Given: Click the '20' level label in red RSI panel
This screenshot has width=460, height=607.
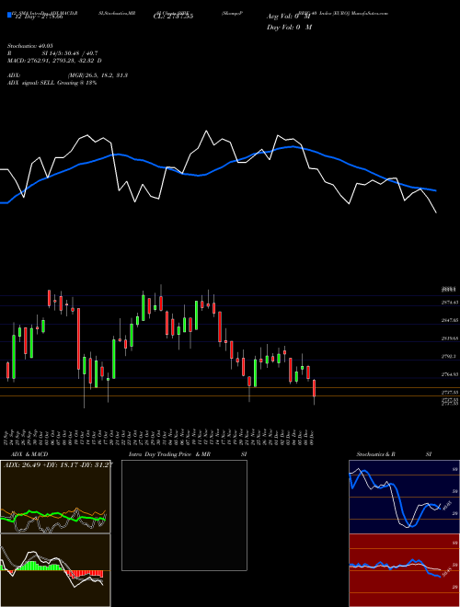Looking at the screenshot, I should 455,588.
